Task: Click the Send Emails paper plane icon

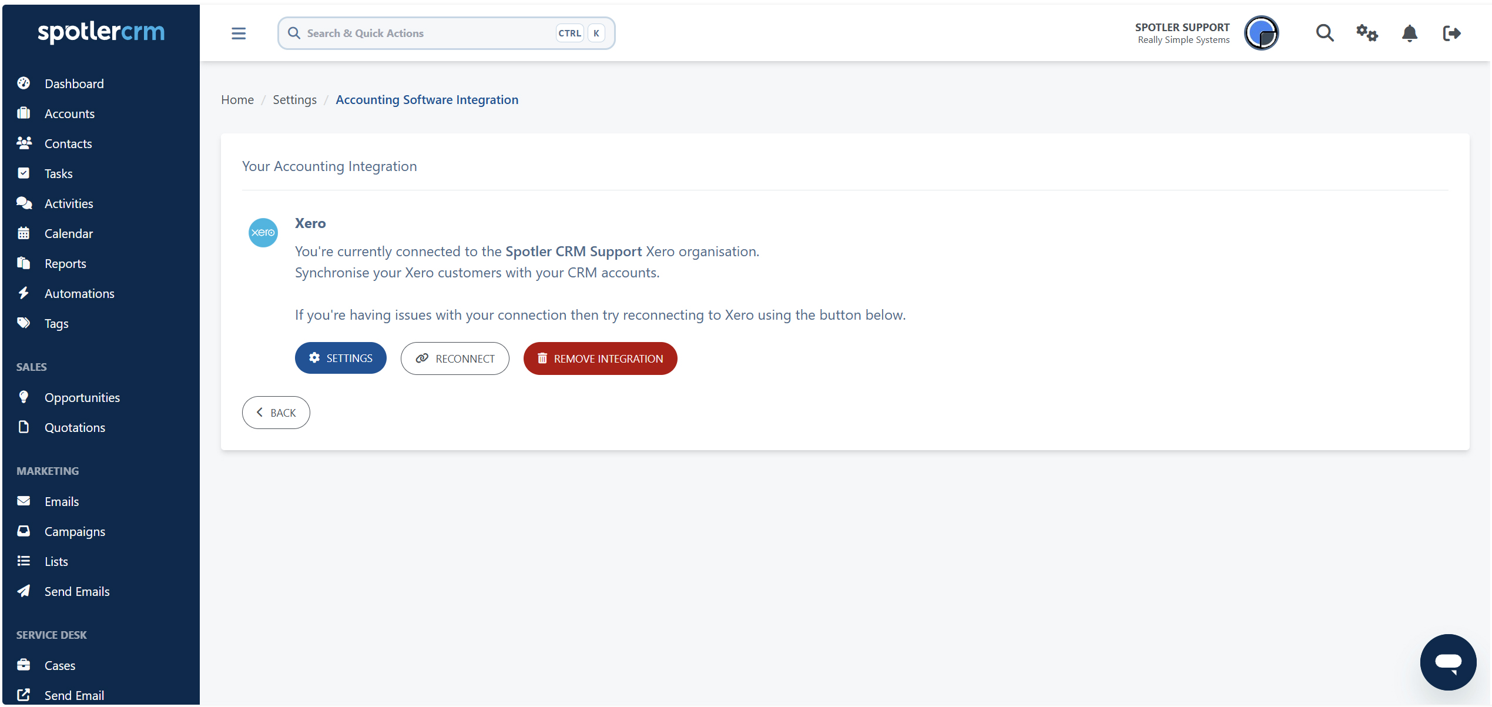Action: coord(24,591)
